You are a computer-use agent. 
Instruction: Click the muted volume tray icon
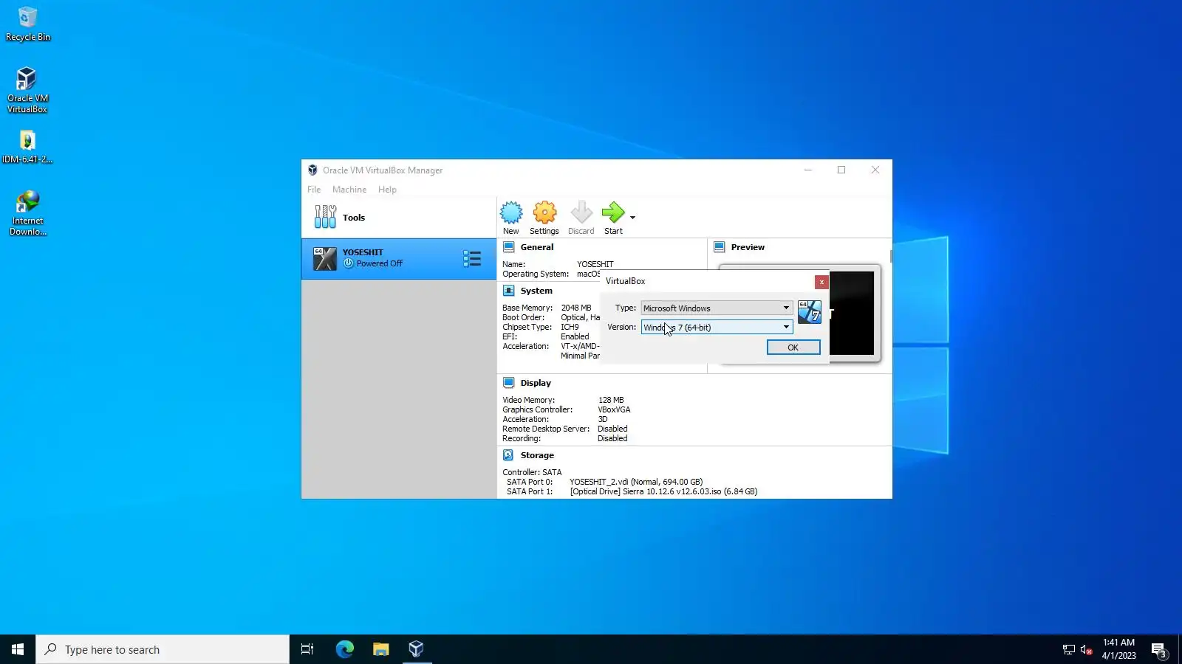(1086, 650)
